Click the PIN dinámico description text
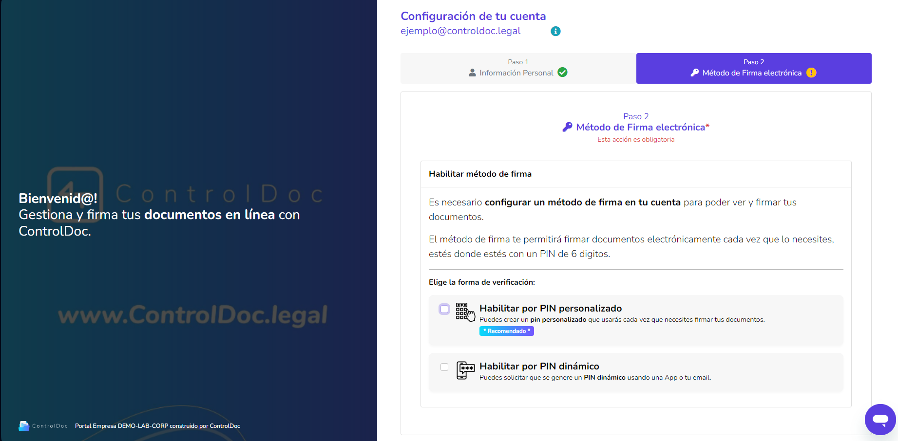 click(x=595, y=377)
